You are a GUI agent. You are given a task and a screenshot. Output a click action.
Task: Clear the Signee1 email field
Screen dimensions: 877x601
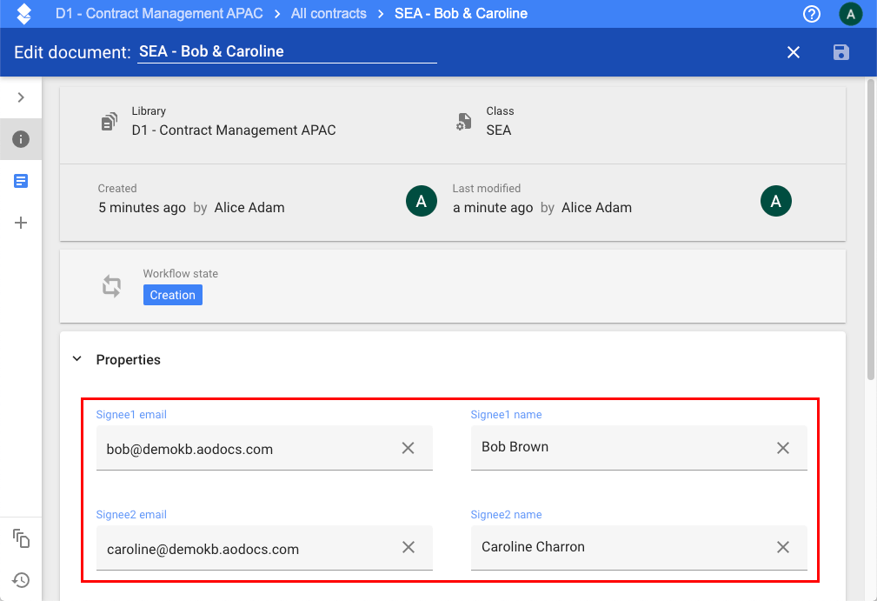(408, 447)
